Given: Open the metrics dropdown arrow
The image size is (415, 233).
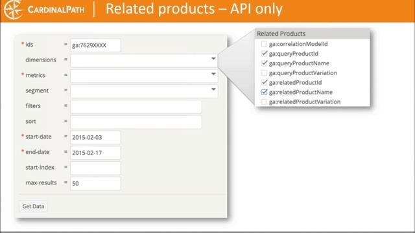Looking at the screenshot, I should tap(213, 74).
